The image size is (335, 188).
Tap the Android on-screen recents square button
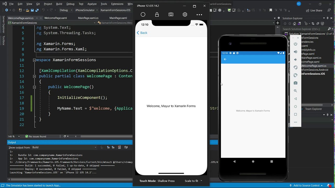point(272,162)
